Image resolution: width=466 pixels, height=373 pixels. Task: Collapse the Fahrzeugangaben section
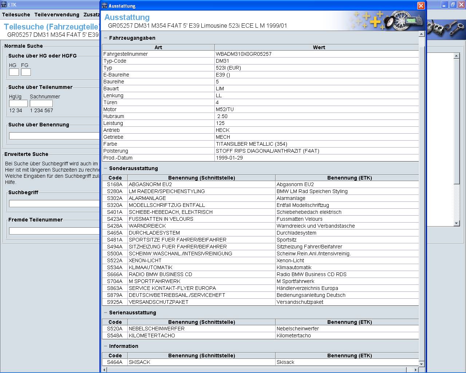[x=106, y=38]
